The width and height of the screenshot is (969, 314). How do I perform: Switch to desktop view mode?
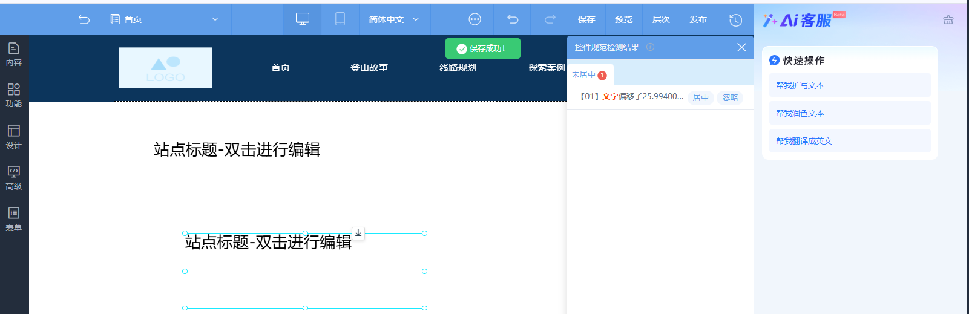[x=303, y=19]
